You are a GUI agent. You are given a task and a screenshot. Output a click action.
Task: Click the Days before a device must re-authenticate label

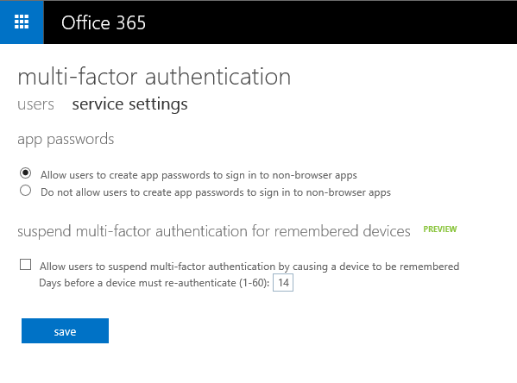154,283
